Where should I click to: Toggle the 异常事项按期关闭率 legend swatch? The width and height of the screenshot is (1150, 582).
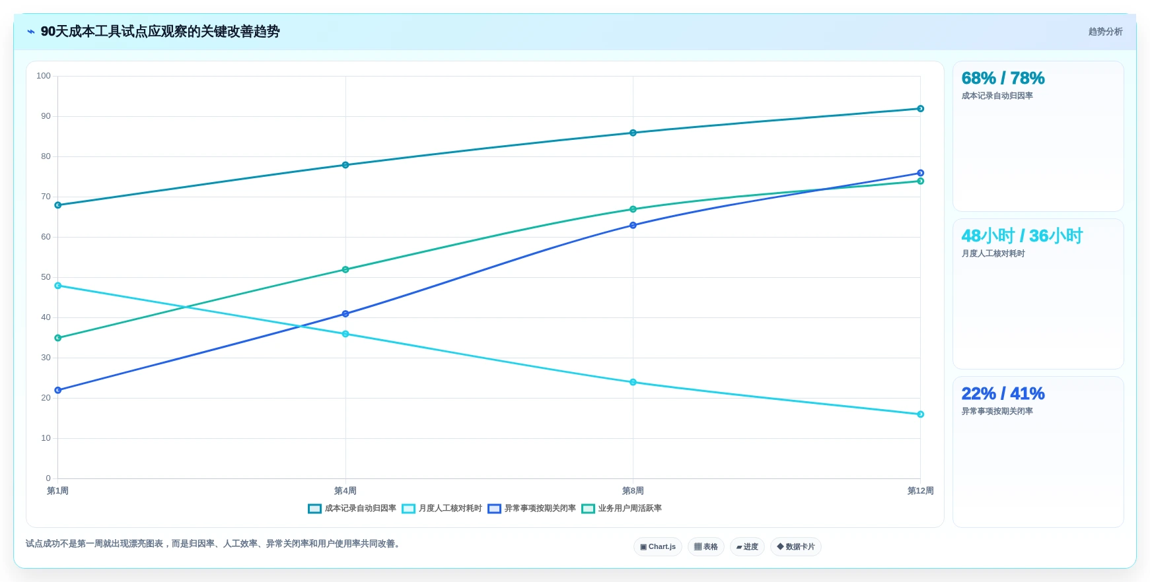click(494, 509)
